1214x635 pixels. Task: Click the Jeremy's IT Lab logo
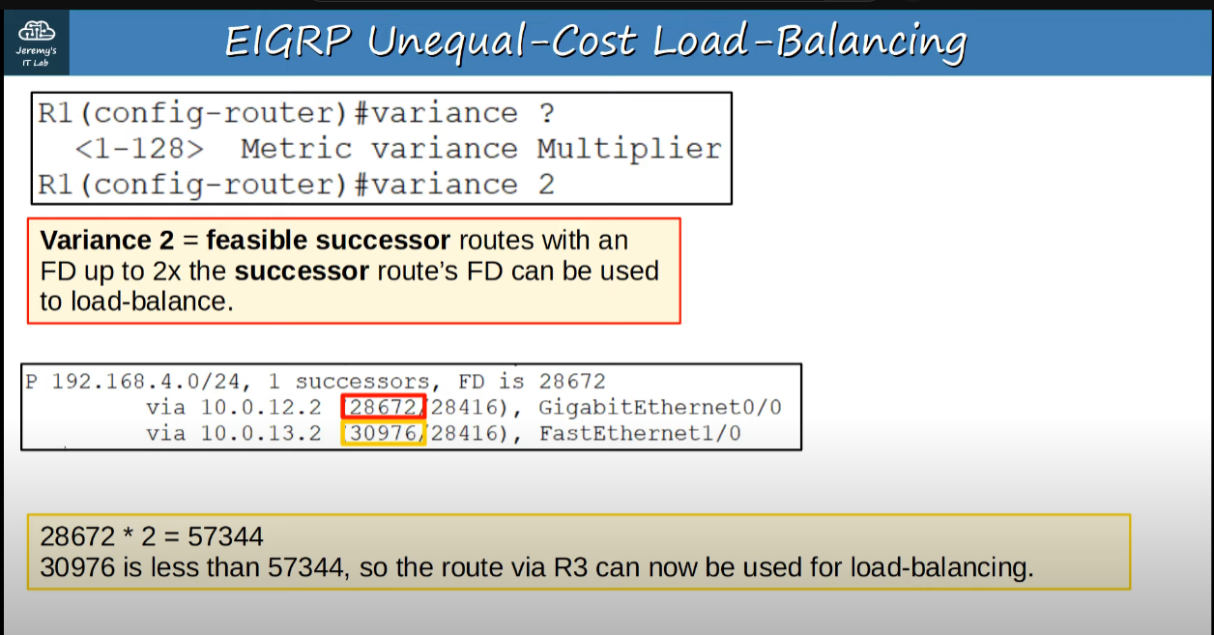tap(36, 43)
